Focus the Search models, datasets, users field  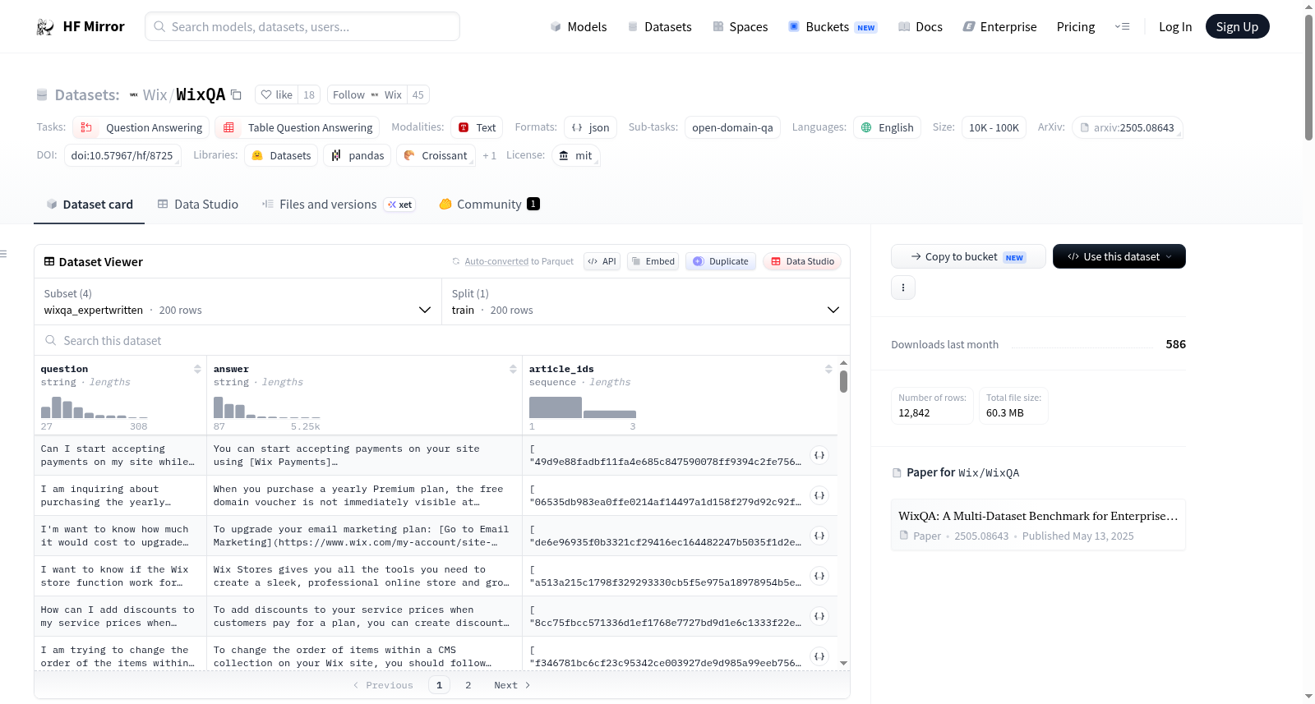[x=302, y=26]
